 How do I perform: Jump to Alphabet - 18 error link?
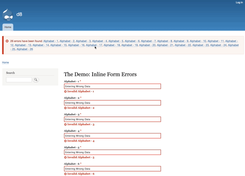point(112,45)
